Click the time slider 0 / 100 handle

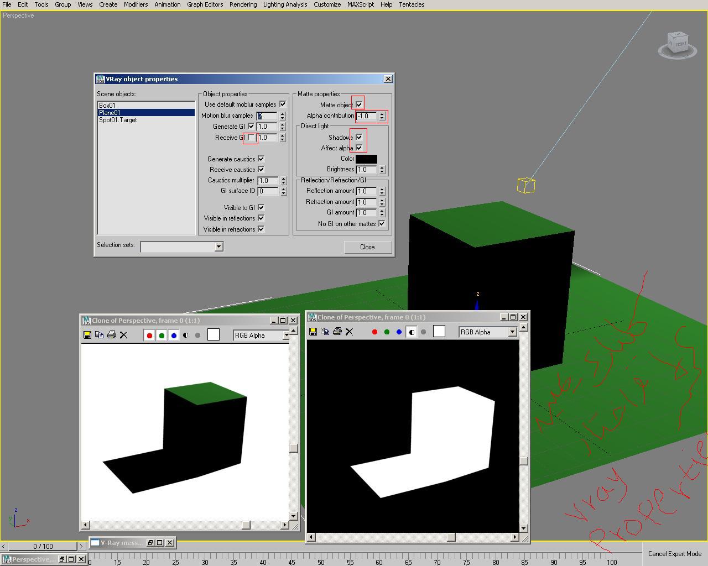tap(43, 546)
